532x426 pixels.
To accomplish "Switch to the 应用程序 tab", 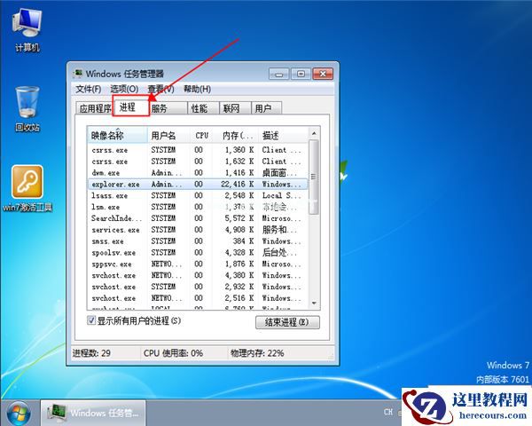I will 94,108.
